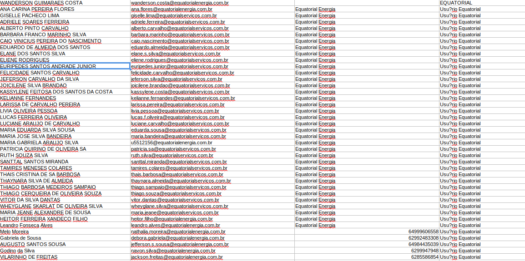Viewport: 525px width, 261px height.
Task: Click email kelianne.fernandes@equatorialservicos.com.br
Action: point(183,98)
